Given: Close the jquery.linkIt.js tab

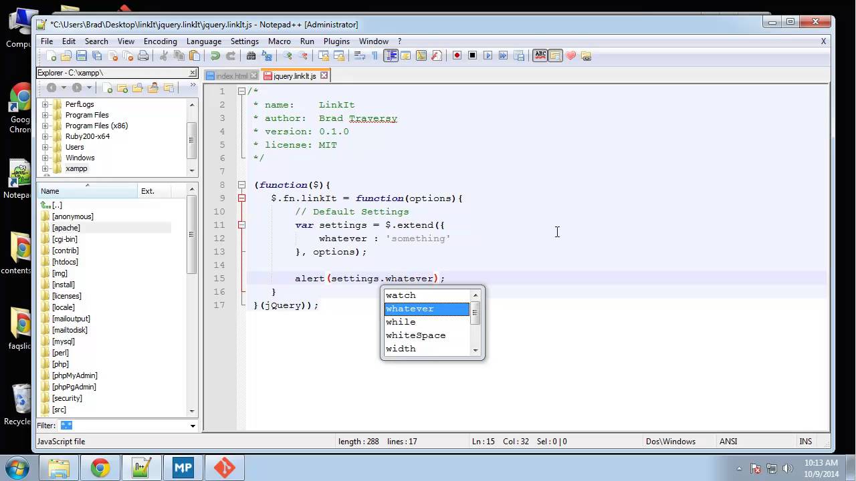Looking at the screenshot, I should 324,75.
